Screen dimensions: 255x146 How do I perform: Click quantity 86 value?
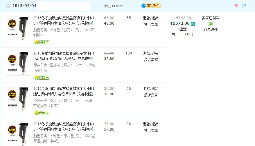tap(129, 124)
